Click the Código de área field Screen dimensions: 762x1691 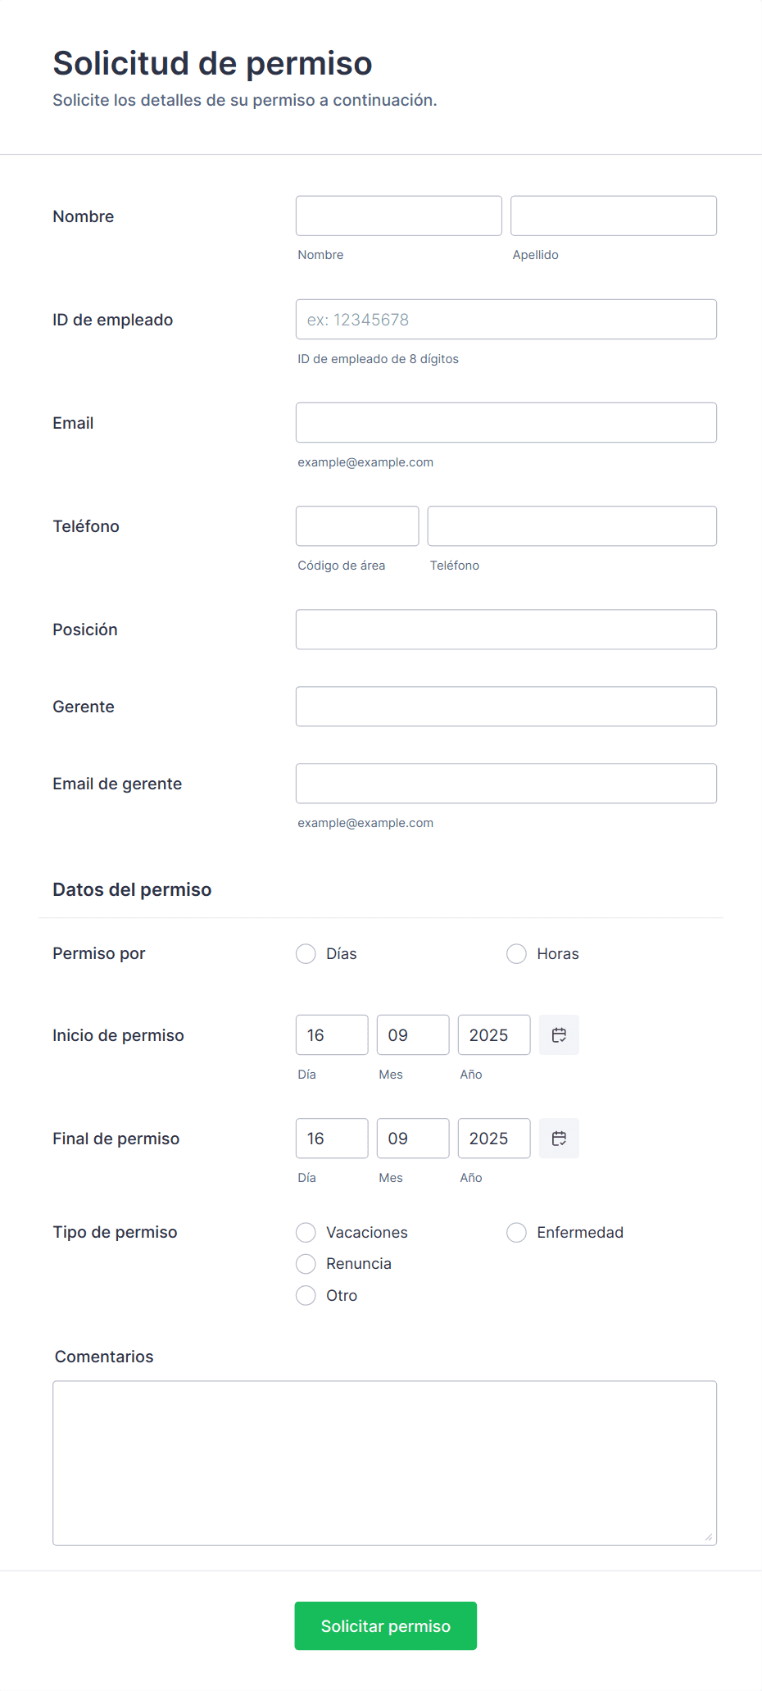tap(357, 525)
